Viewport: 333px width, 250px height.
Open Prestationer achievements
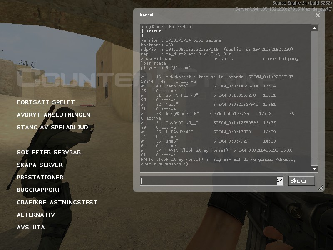[x=40, y=177]
